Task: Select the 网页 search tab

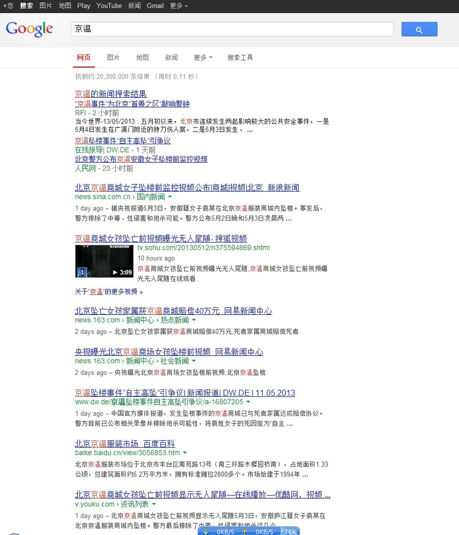Action: tap(84, 57)
